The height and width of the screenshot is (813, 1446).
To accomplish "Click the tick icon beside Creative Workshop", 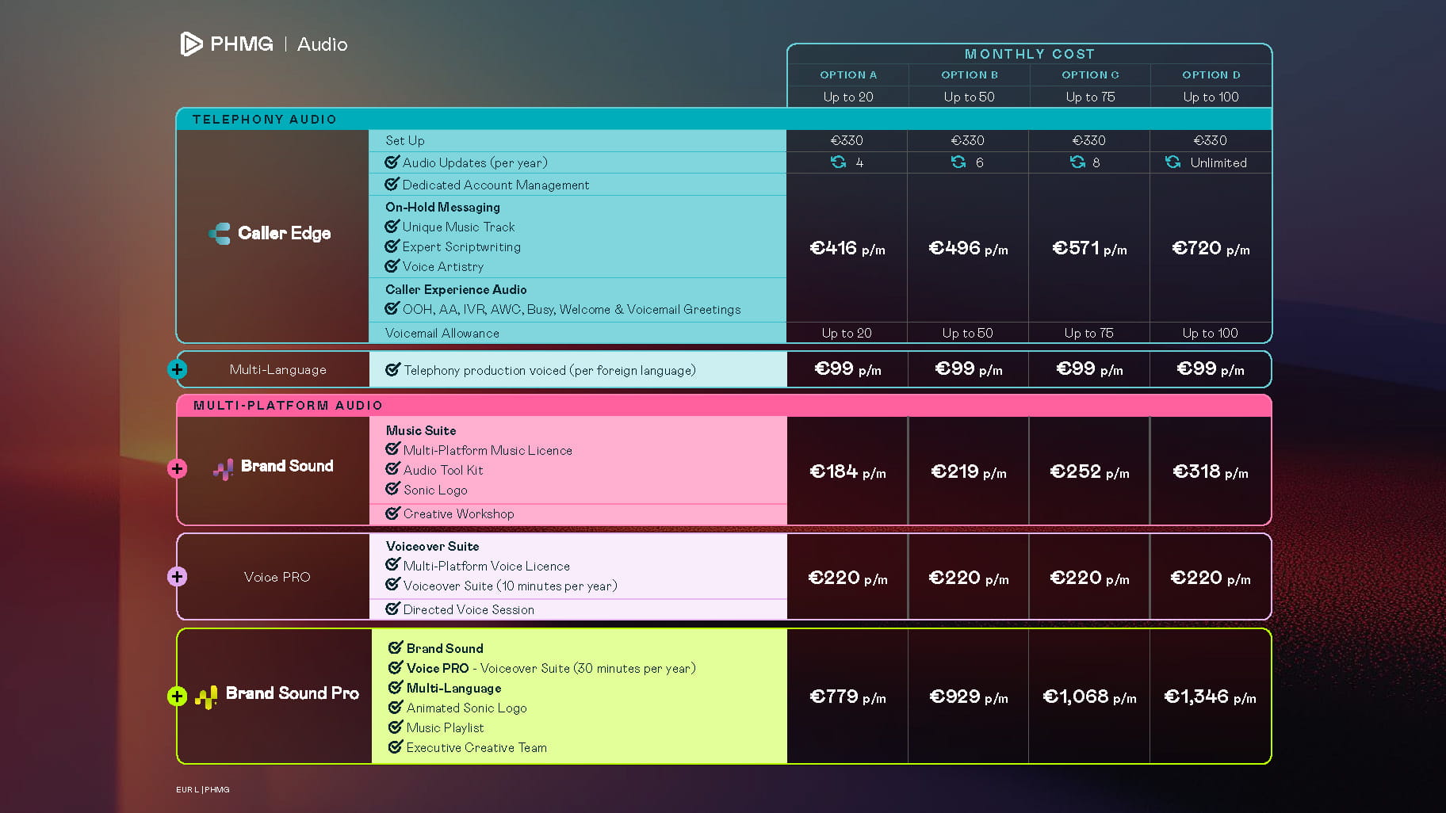I will coord(393,513).
